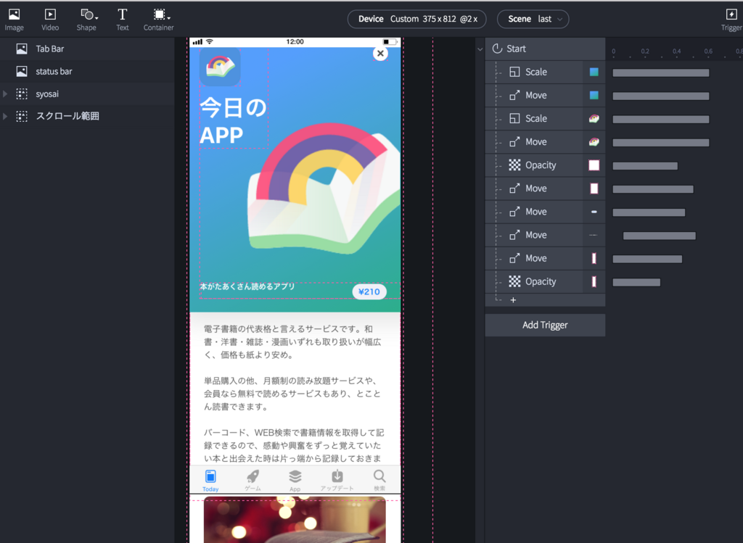Select the first Scale response with blue swatch
This screenshot has height=543, width=743.
pos(545,72)
